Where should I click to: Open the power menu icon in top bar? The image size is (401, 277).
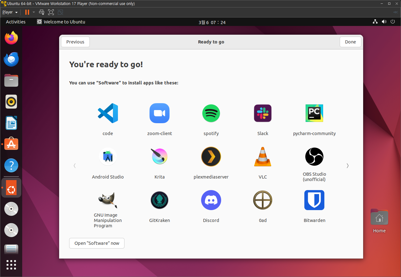click(393, 22)
